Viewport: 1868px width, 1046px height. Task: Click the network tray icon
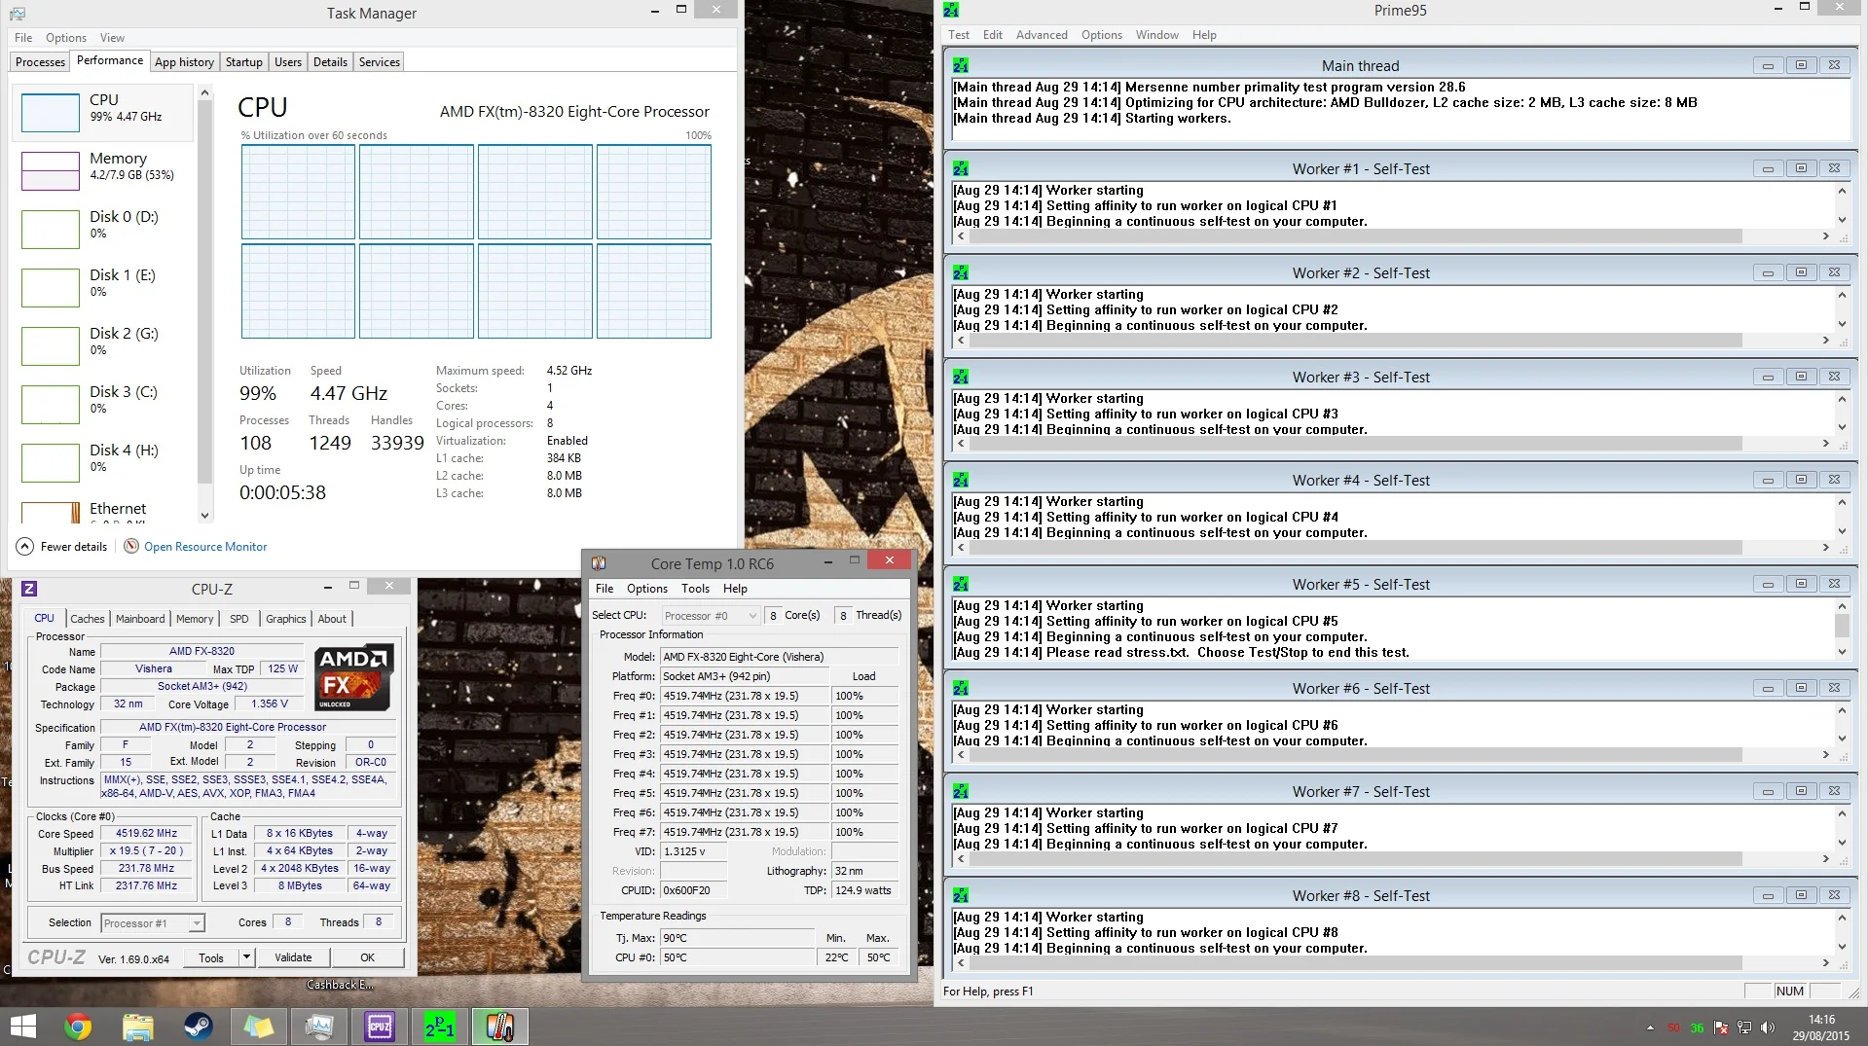1744,1028
